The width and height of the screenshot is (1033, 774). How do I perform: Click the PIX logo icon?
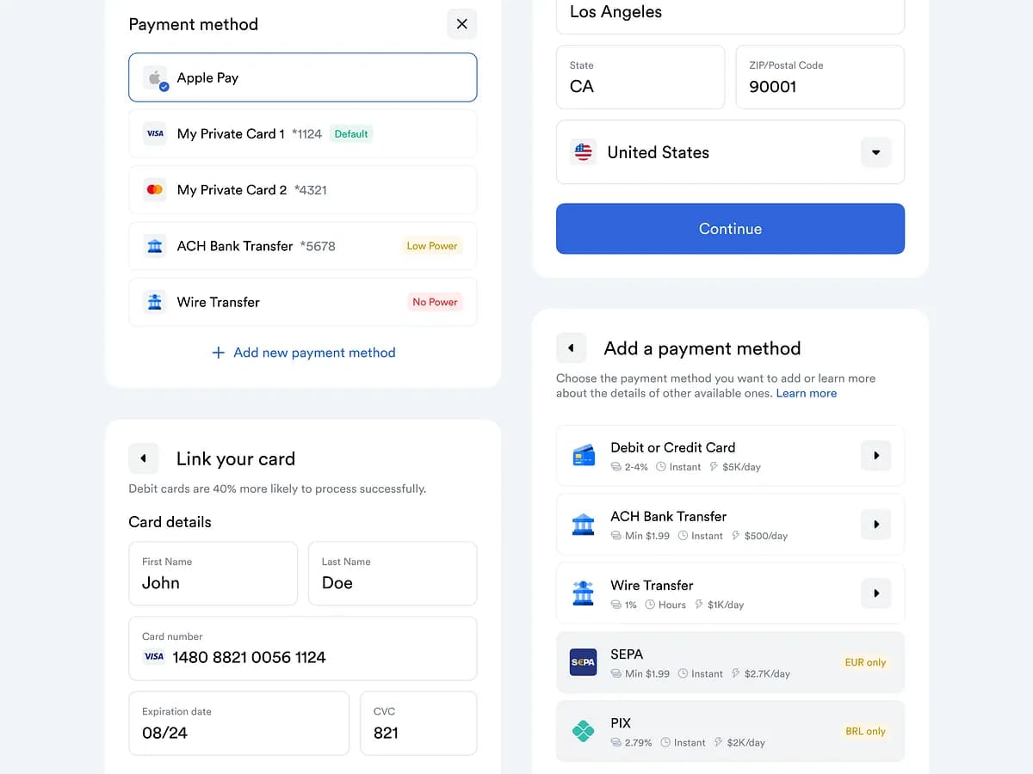click(584, 731)
